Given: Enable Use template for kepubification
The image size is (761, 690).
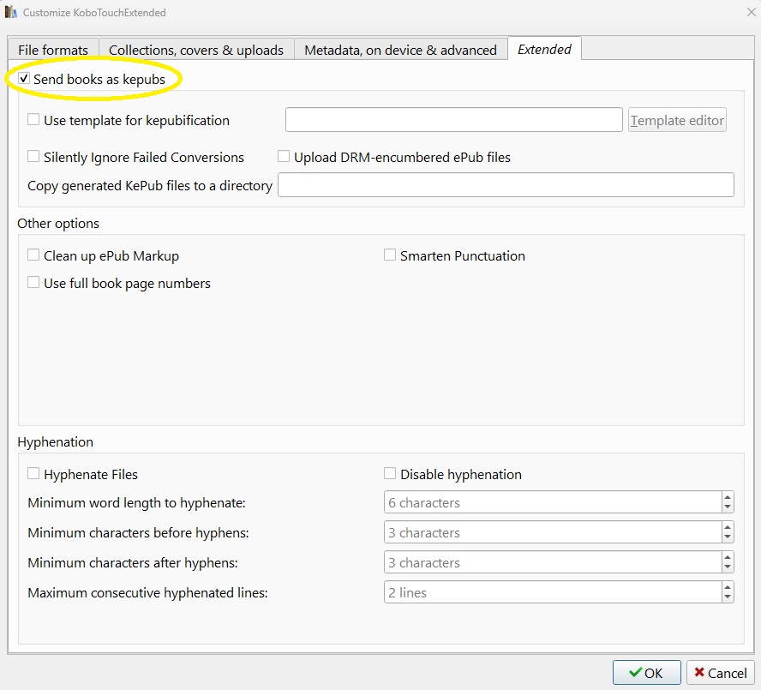Looking at the screenshot, I should 34,120.
